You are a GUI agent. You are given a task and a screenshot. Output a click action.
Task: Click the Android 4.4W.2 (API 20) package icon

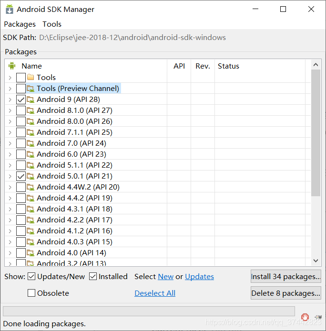31,187
